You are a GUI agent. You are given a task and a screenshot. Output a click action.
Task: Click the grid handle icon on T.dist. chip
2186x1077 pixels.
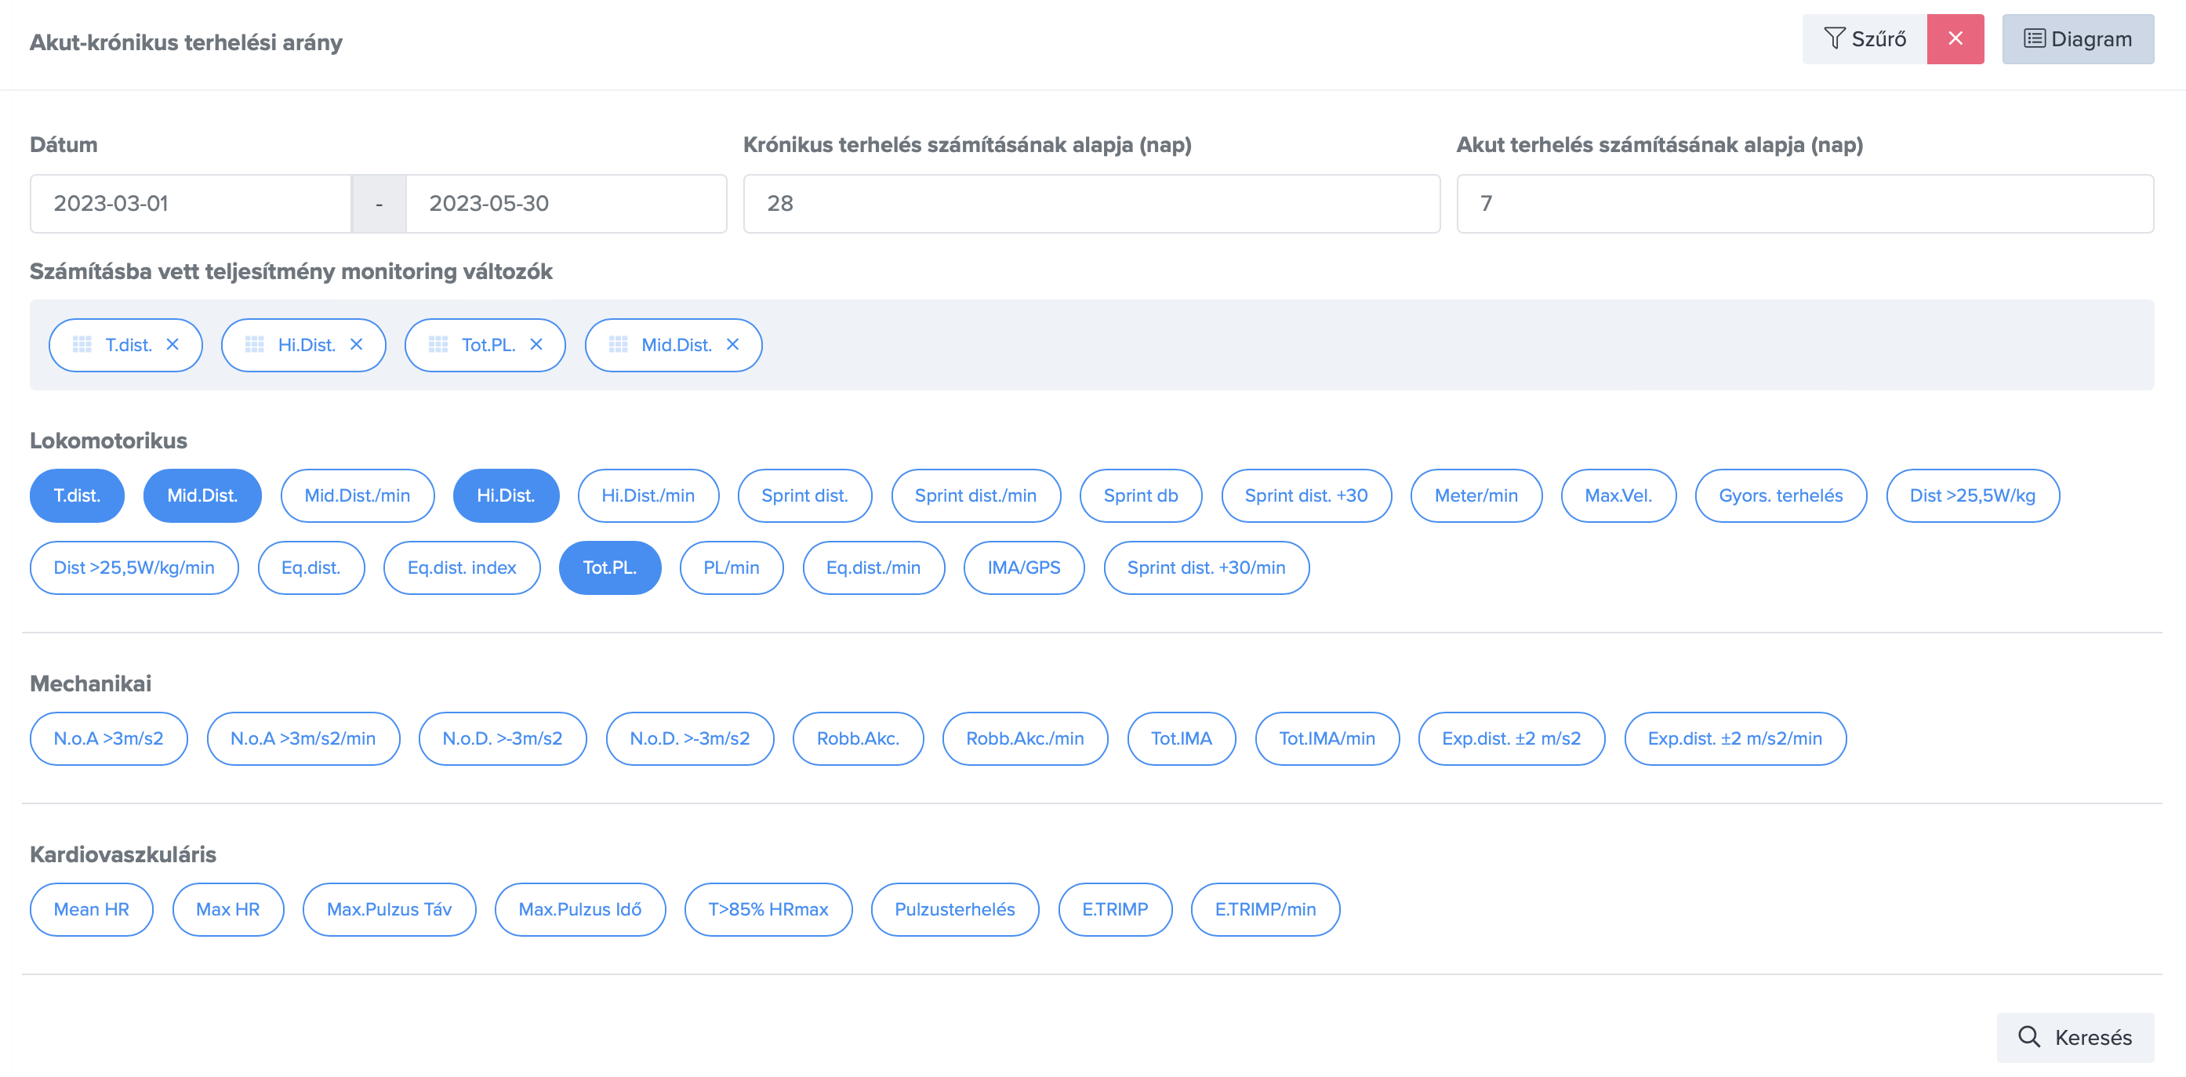82,344
